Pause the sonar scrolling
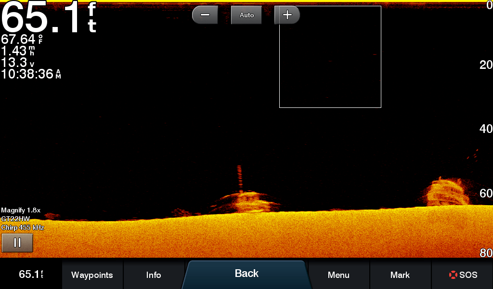This screenshot has height=289, width=493. coord(17,243)
